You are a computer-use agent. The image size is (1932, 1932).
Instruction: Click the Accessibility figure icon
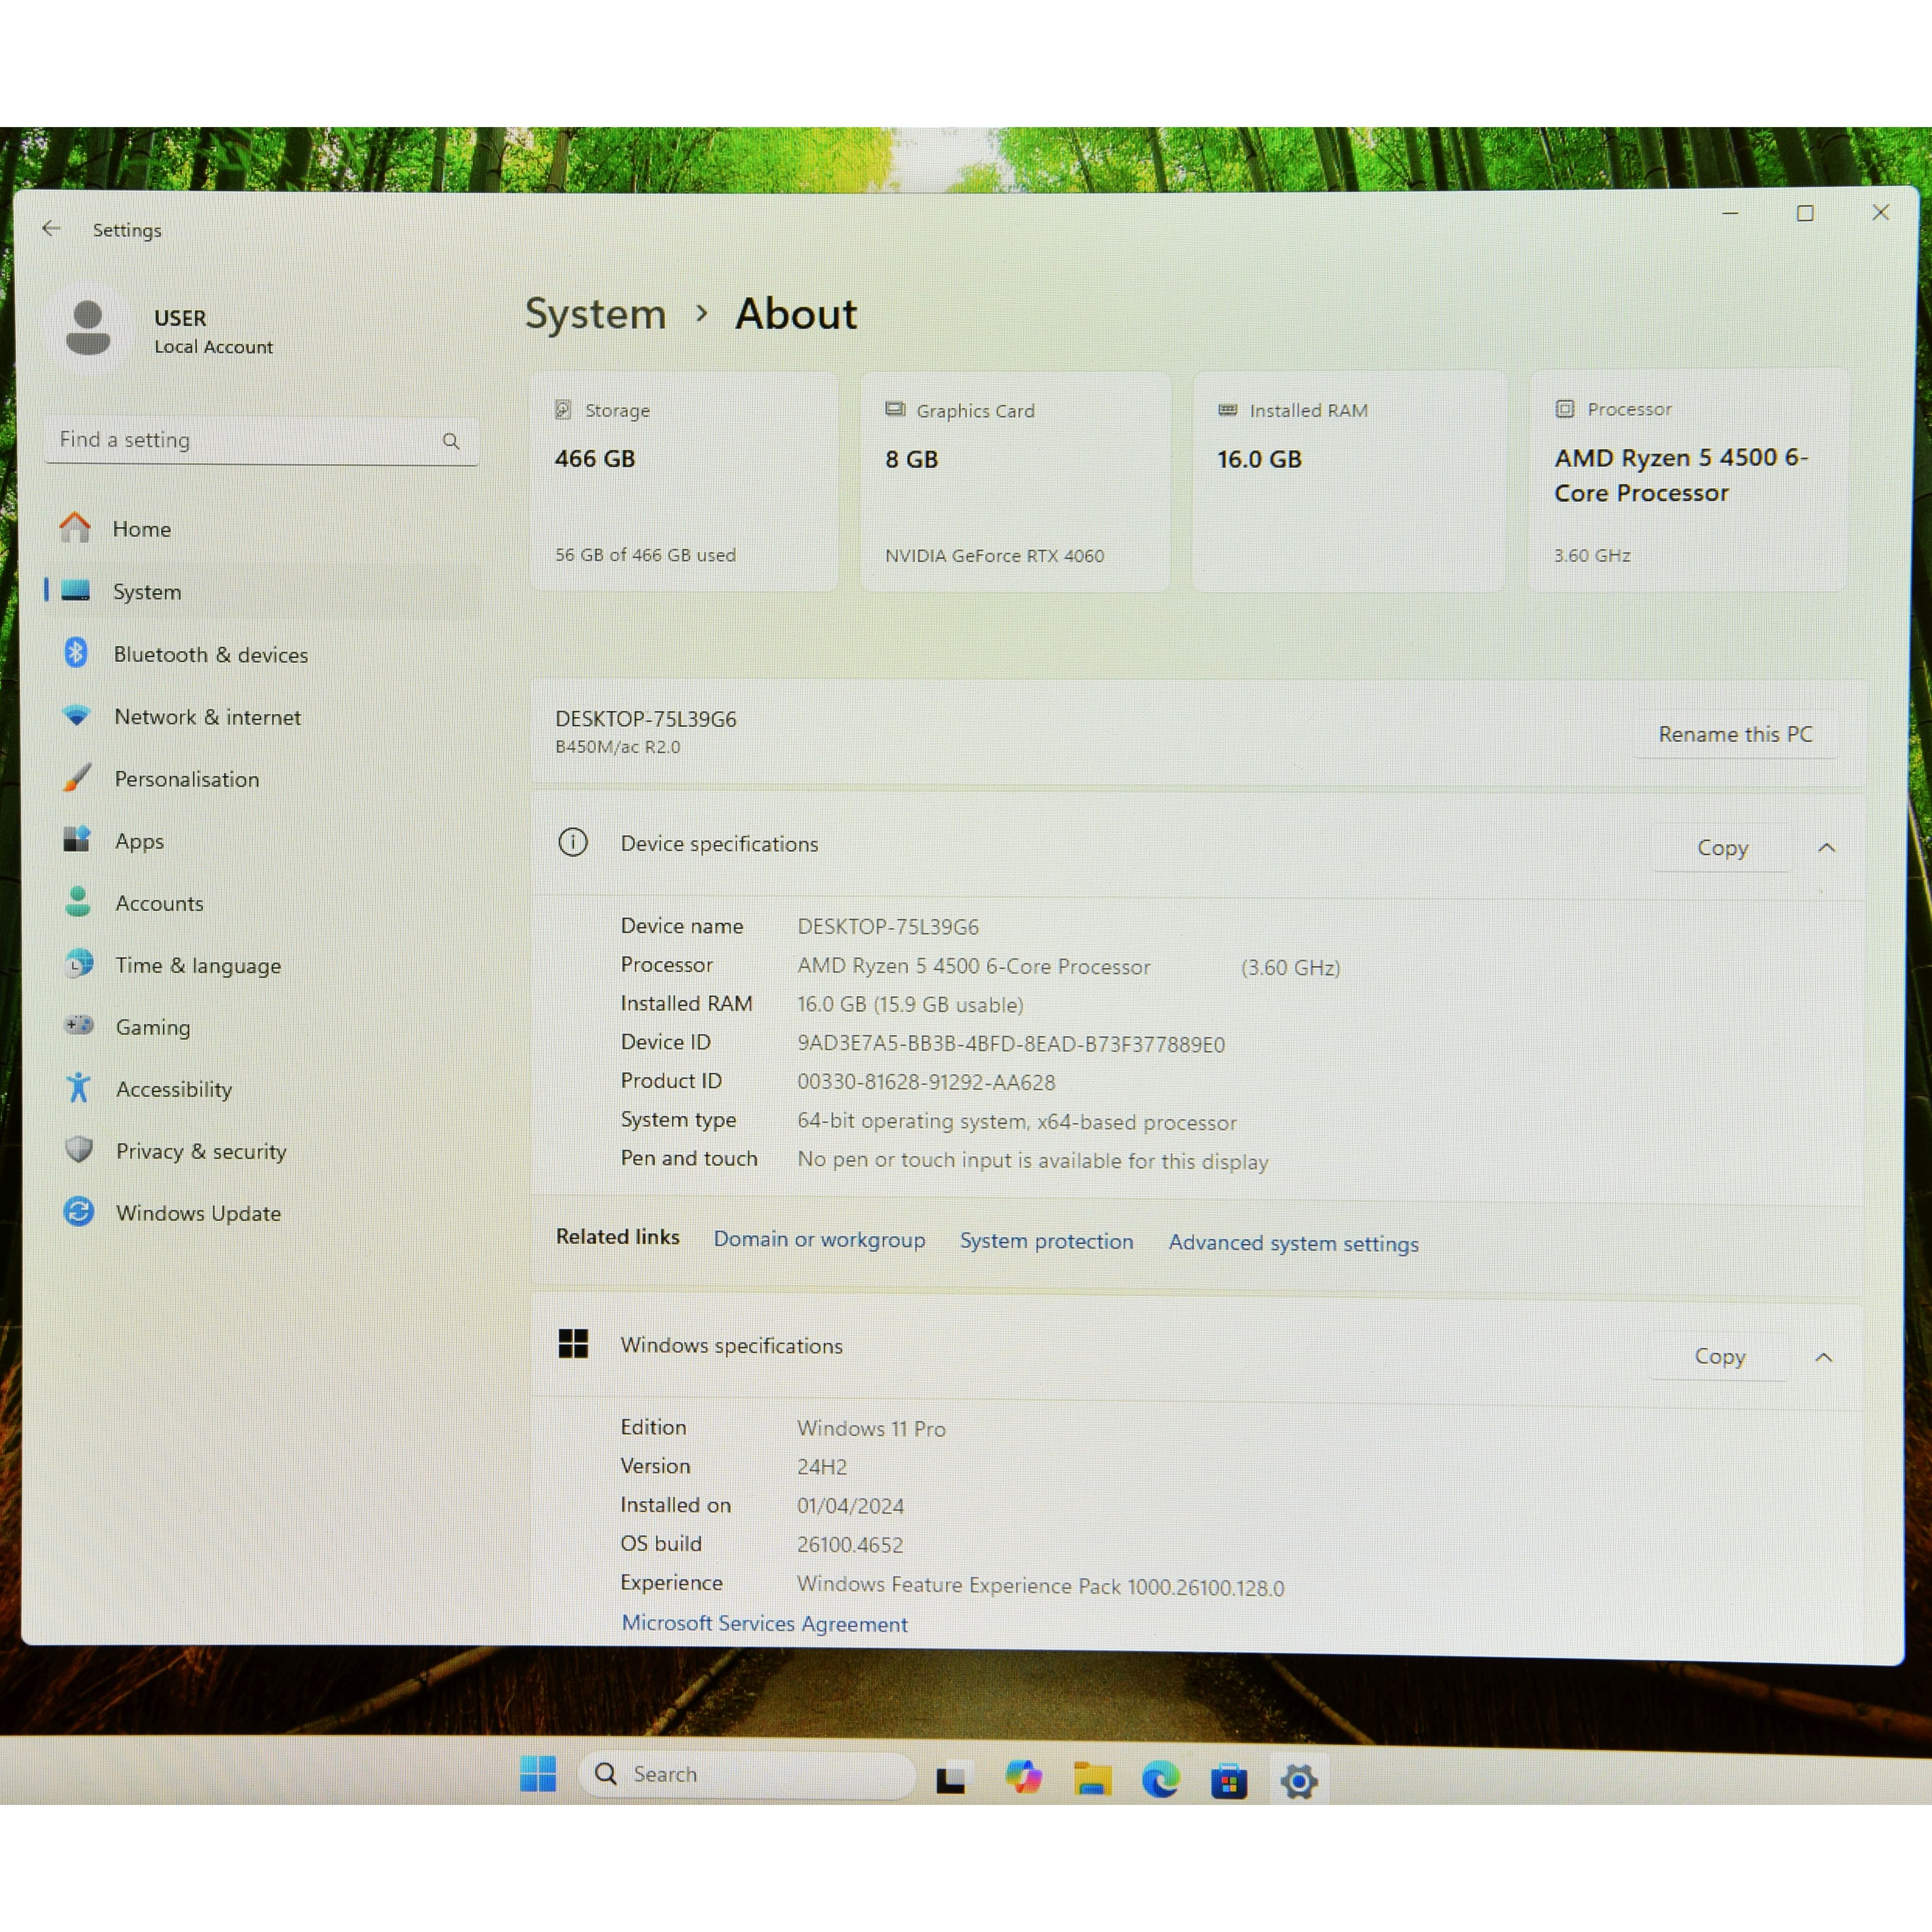pos(79,1088)
